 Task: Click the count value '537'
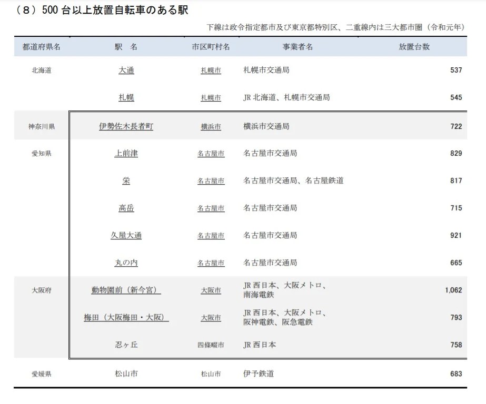(456, 70)
